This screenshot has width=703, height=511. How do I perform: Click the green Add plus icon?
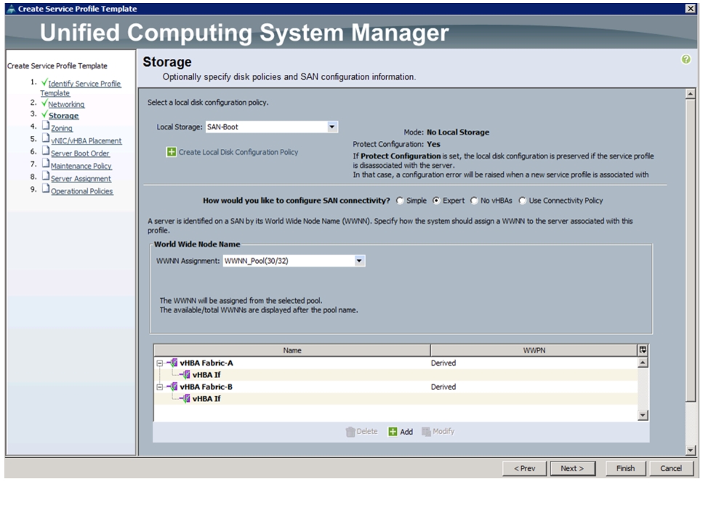tap(393, 432)
